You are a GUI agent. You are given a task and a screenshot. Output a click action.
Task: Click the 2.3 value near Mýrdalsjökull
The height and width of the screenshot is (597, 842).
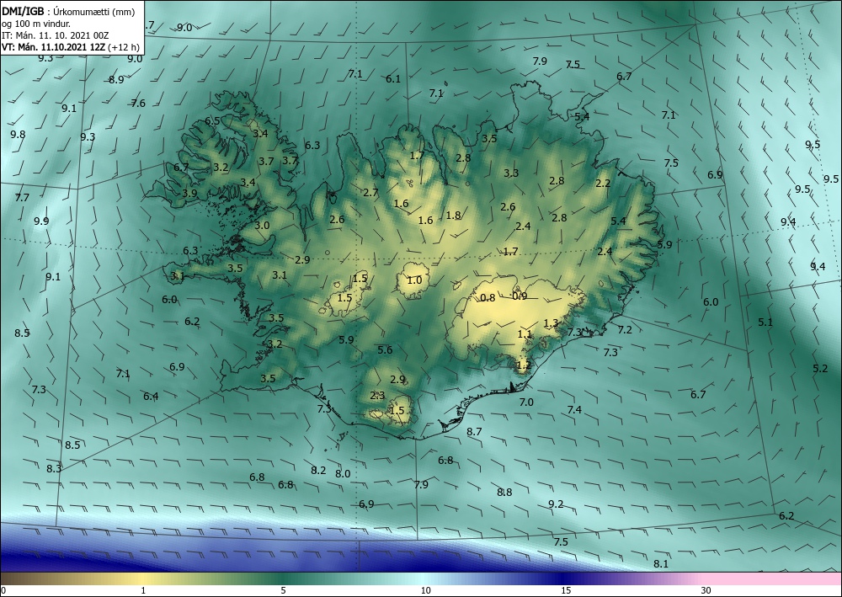[377, 396]
